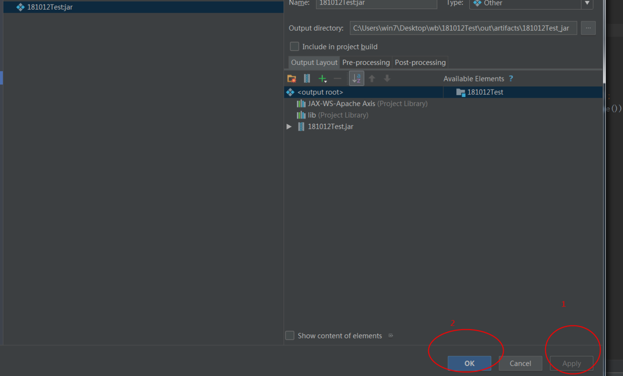Open the Pre-processing tab
Screen dimensions: 623x376
(x=366, y=62)
